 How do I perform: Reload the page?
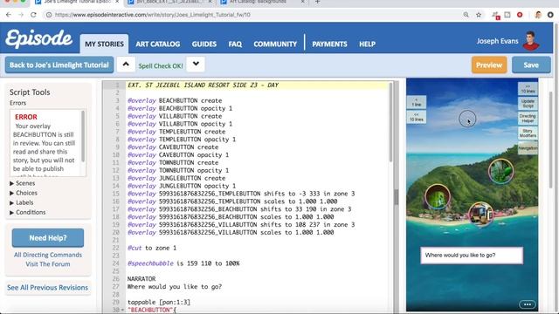(33, 15)
